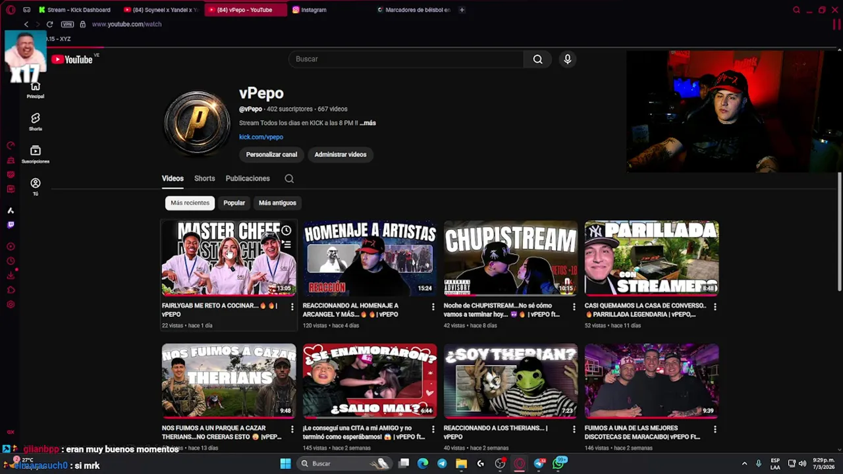Open the Windows Start button

285,463
